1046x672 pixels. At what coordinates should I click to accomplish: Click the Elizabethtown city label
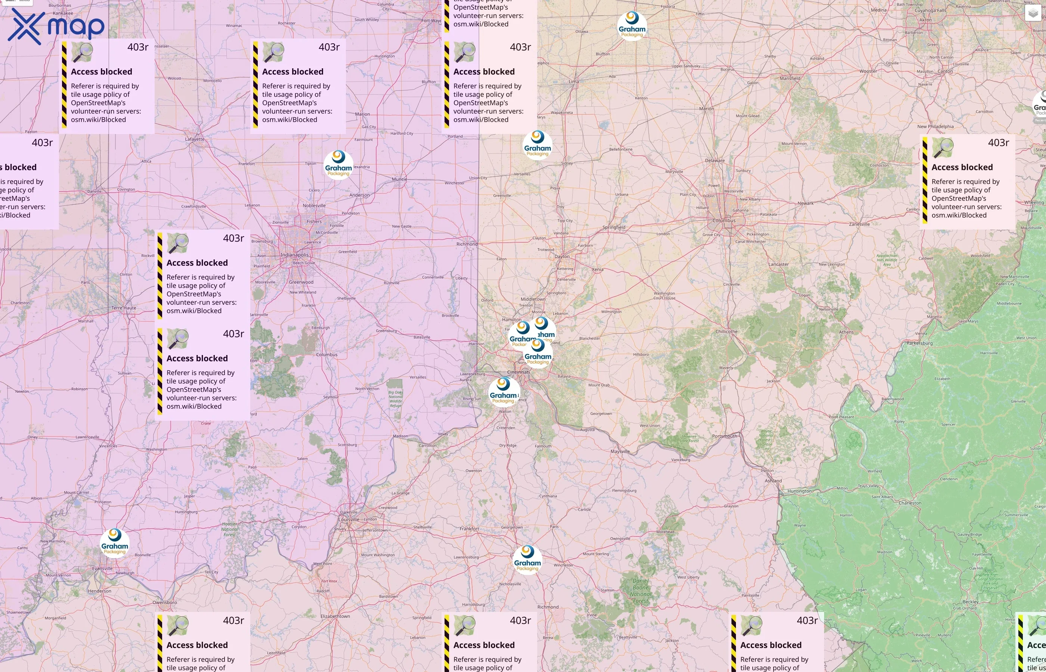(335, 616)
